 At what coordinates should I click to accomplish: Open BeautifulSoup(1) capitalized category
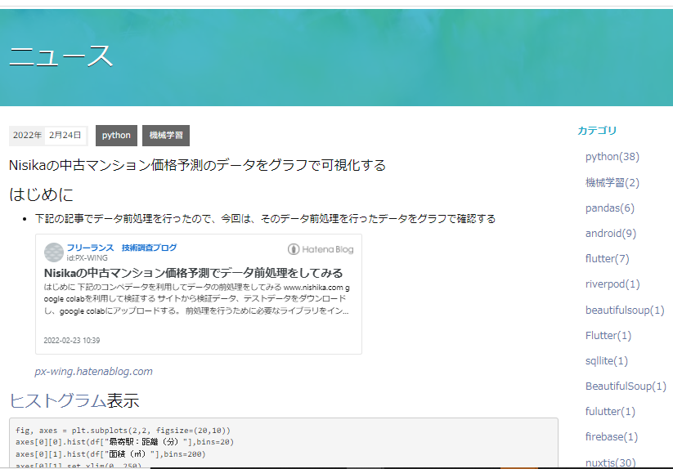tap(626, 386)
